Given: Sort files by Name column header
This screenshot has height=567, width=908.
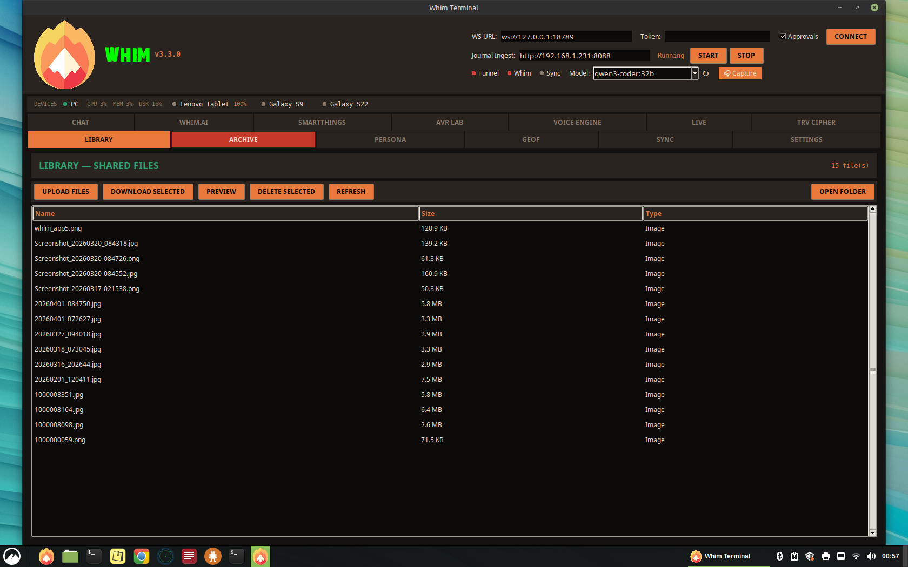Looking at the screenshot, I should (225, 214).
